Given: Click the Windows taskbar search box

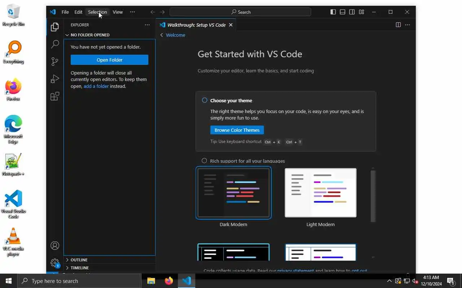Looking at the screenshot, I should point(79,281).
